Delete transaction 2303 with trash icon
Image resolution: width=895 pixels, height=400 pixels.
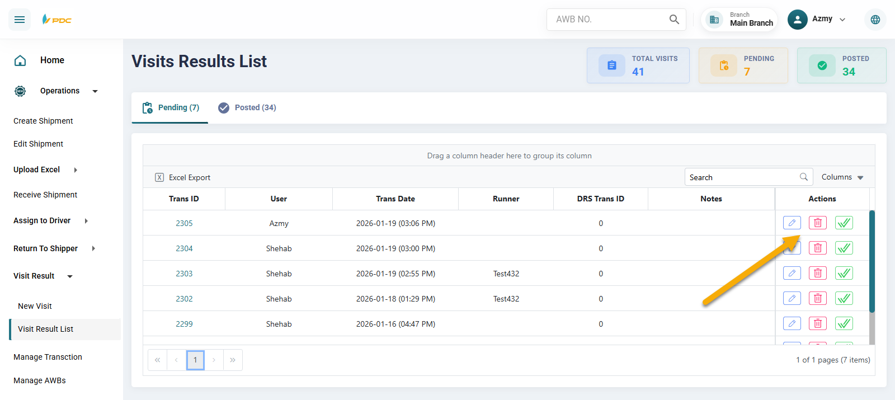[818, 273]
